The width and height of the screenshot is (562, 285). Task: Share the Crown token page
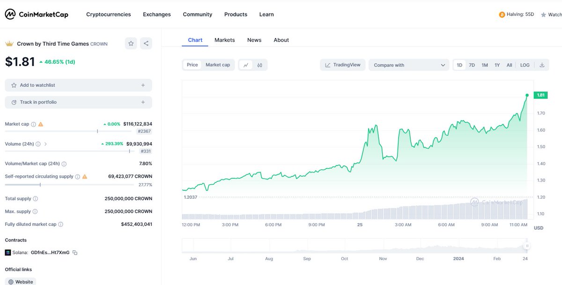(x=146, y=44)
